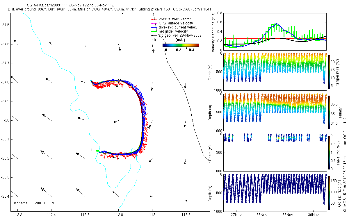Click the green net glider velocity legend arrow
The width and height of the screenshot is (349, 218).
pos(154,31)
